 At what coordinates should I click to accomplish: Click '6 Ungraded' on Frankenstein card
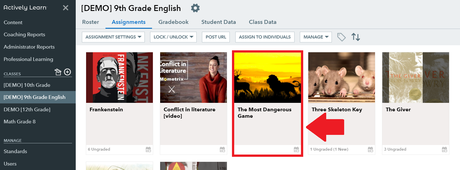[99, 149]
